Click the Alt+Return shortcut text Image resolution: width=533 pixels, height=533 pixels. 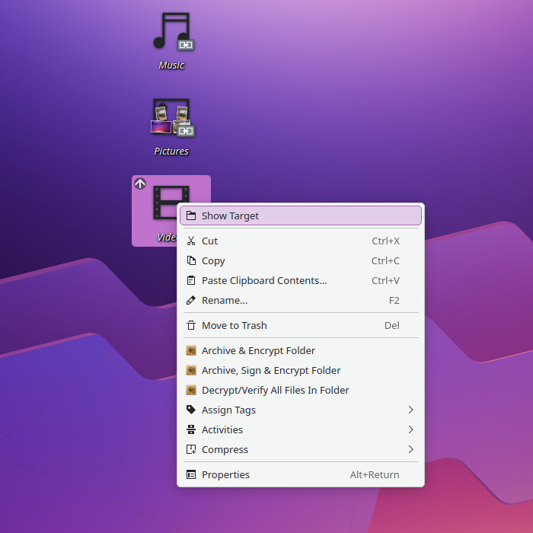pos(375,474)
